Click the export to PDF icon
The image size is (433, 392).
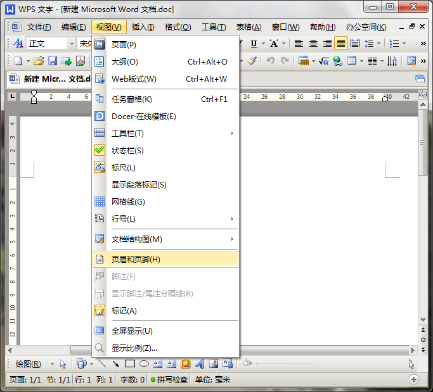pyautogui.click(x=81, y=61)
